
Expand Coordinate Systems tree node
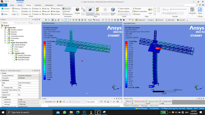tap(5, 36)
